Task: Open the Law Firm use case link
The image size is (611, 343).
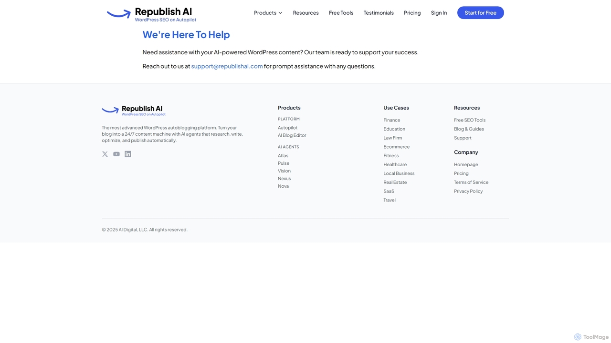Action: (393, 138)
